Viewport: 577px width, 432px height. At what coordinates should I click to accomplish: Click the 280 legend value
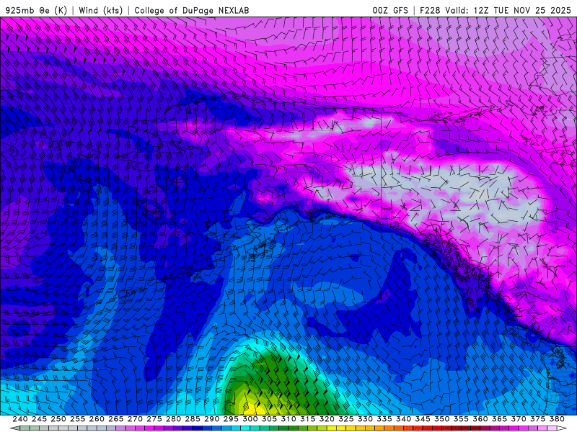173,419
